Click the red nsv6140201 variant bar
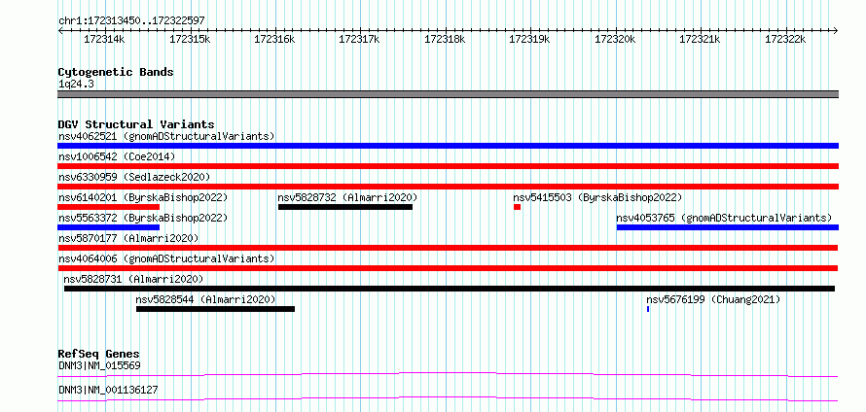866x412 pixels. click(108, 207)
